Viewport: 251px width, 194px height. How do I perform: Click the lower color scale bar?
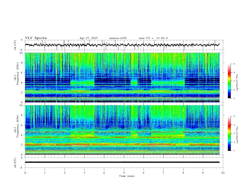(229, 133)
